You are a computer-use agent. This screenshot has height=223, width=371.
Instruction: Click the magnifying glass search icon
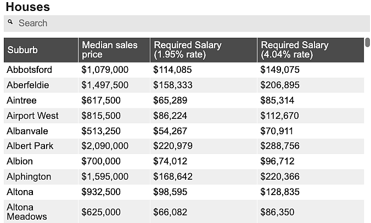click(10, 22)
